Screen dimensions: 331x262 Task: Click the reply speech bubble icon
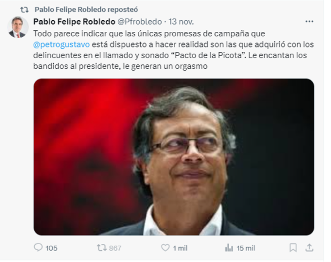[x=38, y=248]
